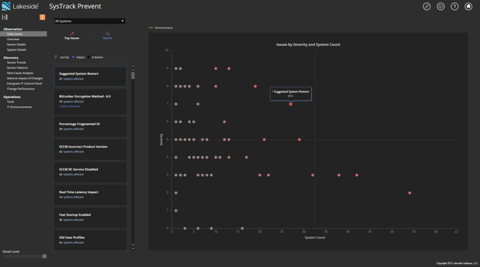Viewport: 480px width, 267px height.
Task: Click the chart title Issues by Severity and System Count
Action: tap(308, 45)
